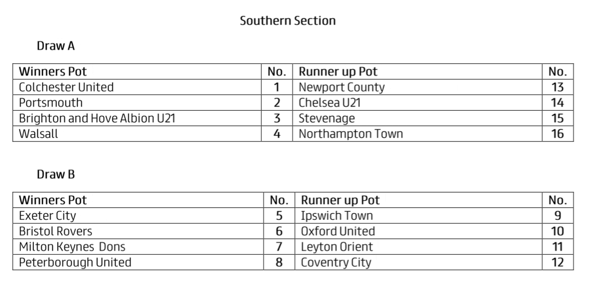Select Bristol Rovers in Draw B
Viewport: 594px width, 289px height.
(x=55, y=231)
